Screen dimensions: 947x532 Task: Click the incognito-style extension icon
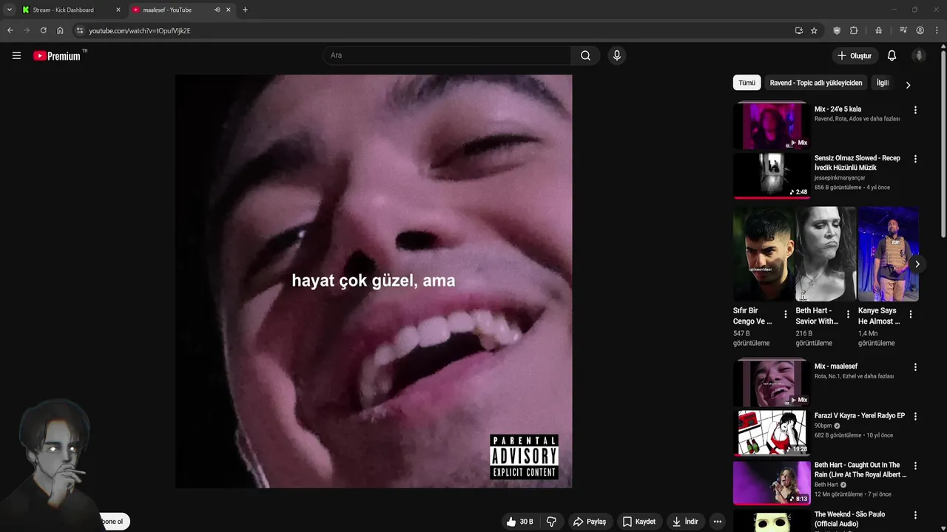pyautogui.click(x=878, y=30)
